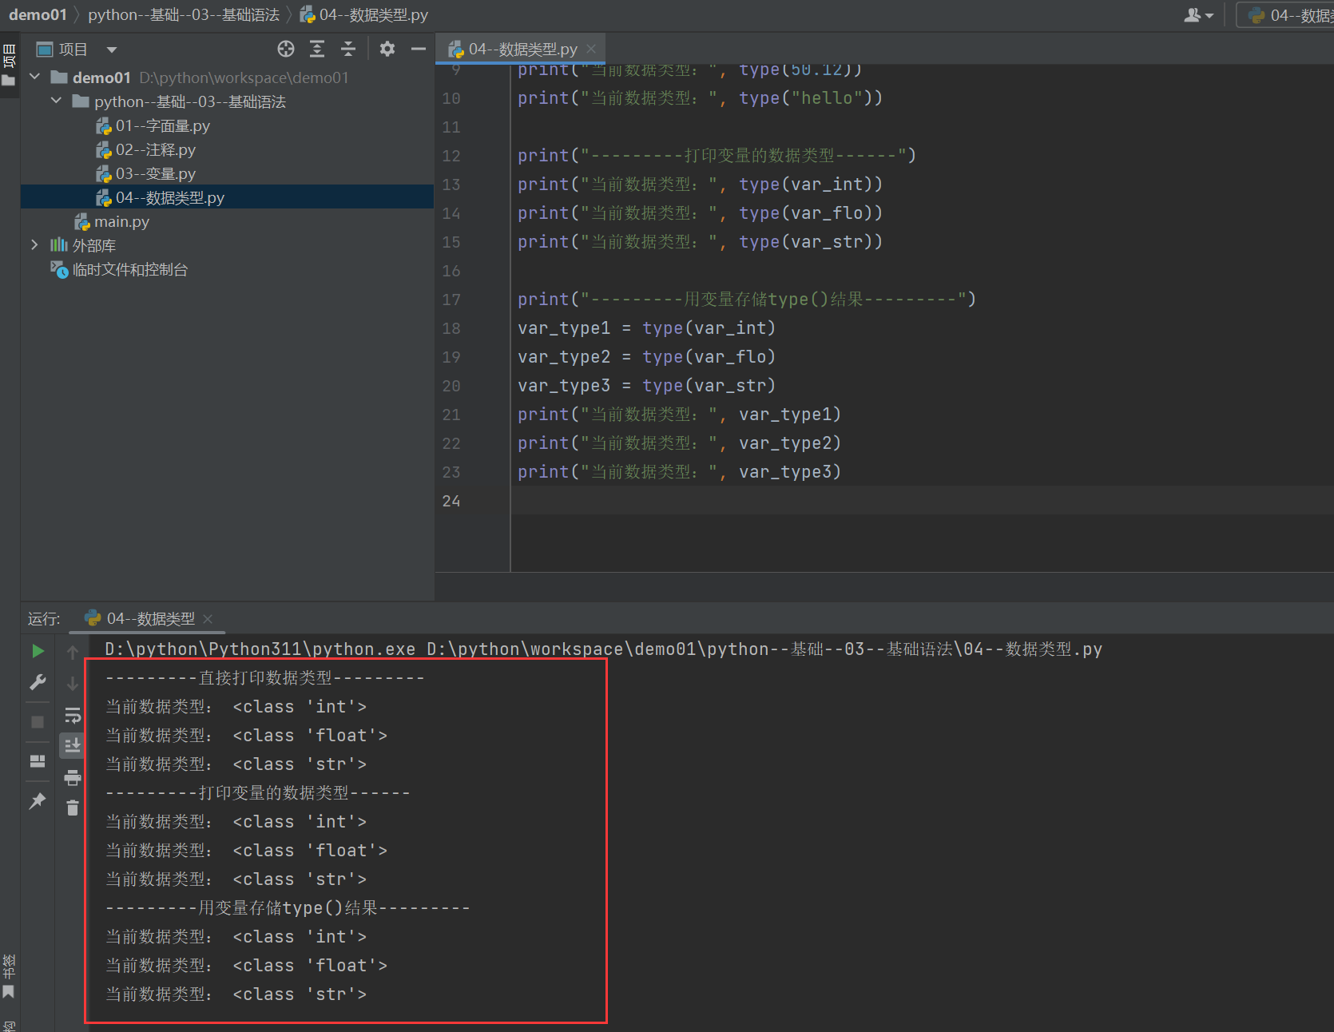The width and height of the screenshot is (1334, 1032).
Task: Clear console output with trash icon
Action: 73,808
